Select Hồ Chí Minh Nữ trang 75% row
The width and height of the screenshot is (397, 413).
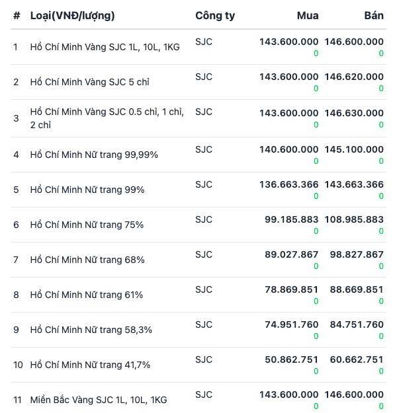pos(198,225)
